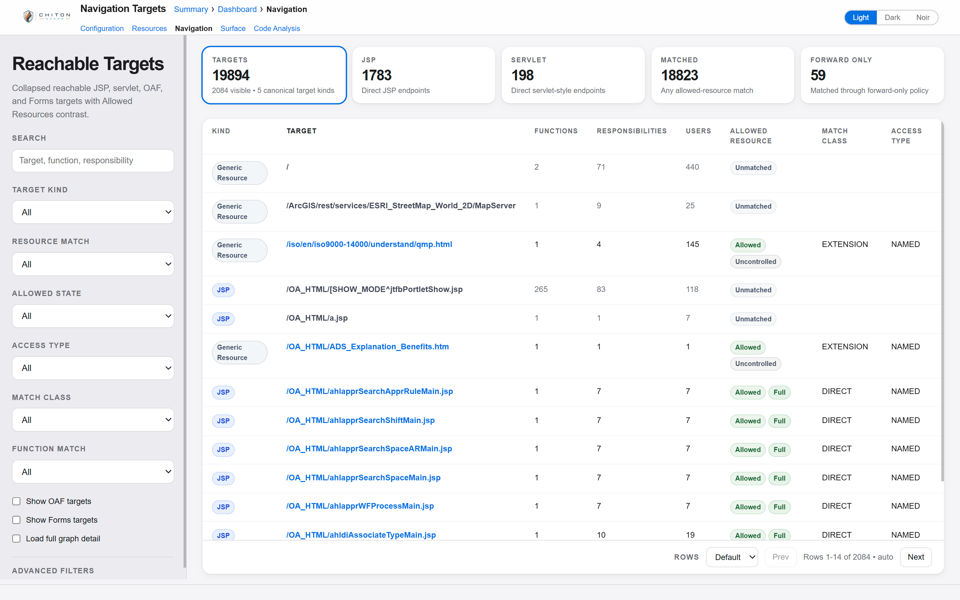960x600 pixels.
Task: Go to Summary breadcrumb
Action: click(x=191, y=9)
